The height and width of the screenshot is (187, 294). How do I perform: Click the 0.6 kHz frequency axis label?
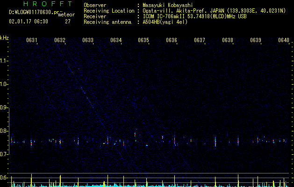point(4,178)
